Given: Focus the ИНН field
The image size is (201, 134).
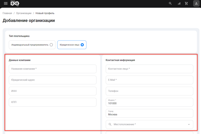Looking at the screenshot, I should click(52, 91).
